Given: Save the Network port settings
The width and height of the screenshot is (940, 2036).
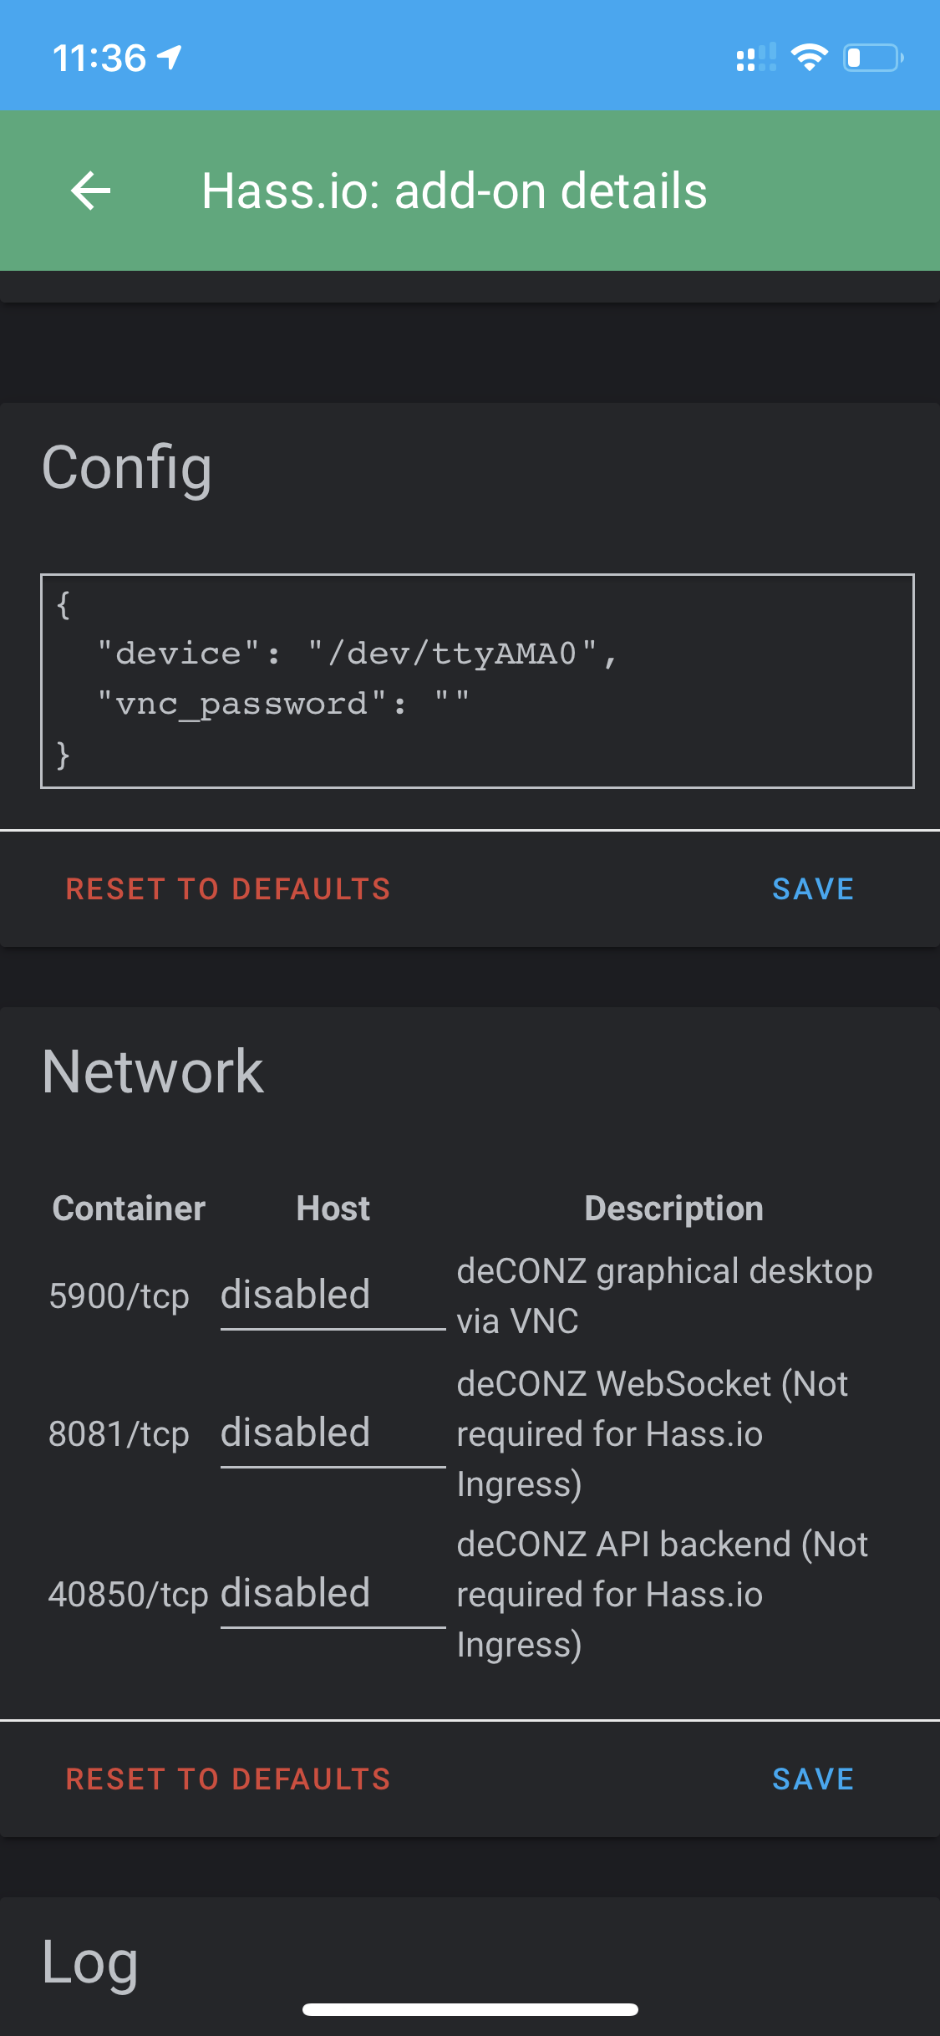Looking at the screenshot, I should [x=812, y=1779].
